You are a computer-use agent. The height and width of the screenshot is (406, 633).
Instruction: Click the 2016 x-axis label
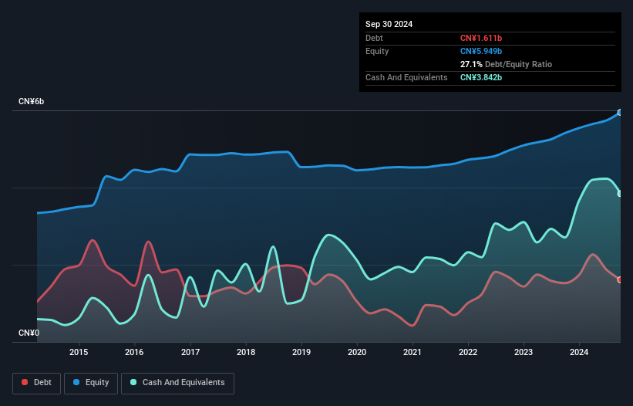[x=134, y=352]
